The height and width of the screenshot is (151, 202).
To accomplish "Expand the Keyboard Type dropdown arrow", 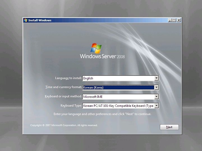I will tap(156, 106).
